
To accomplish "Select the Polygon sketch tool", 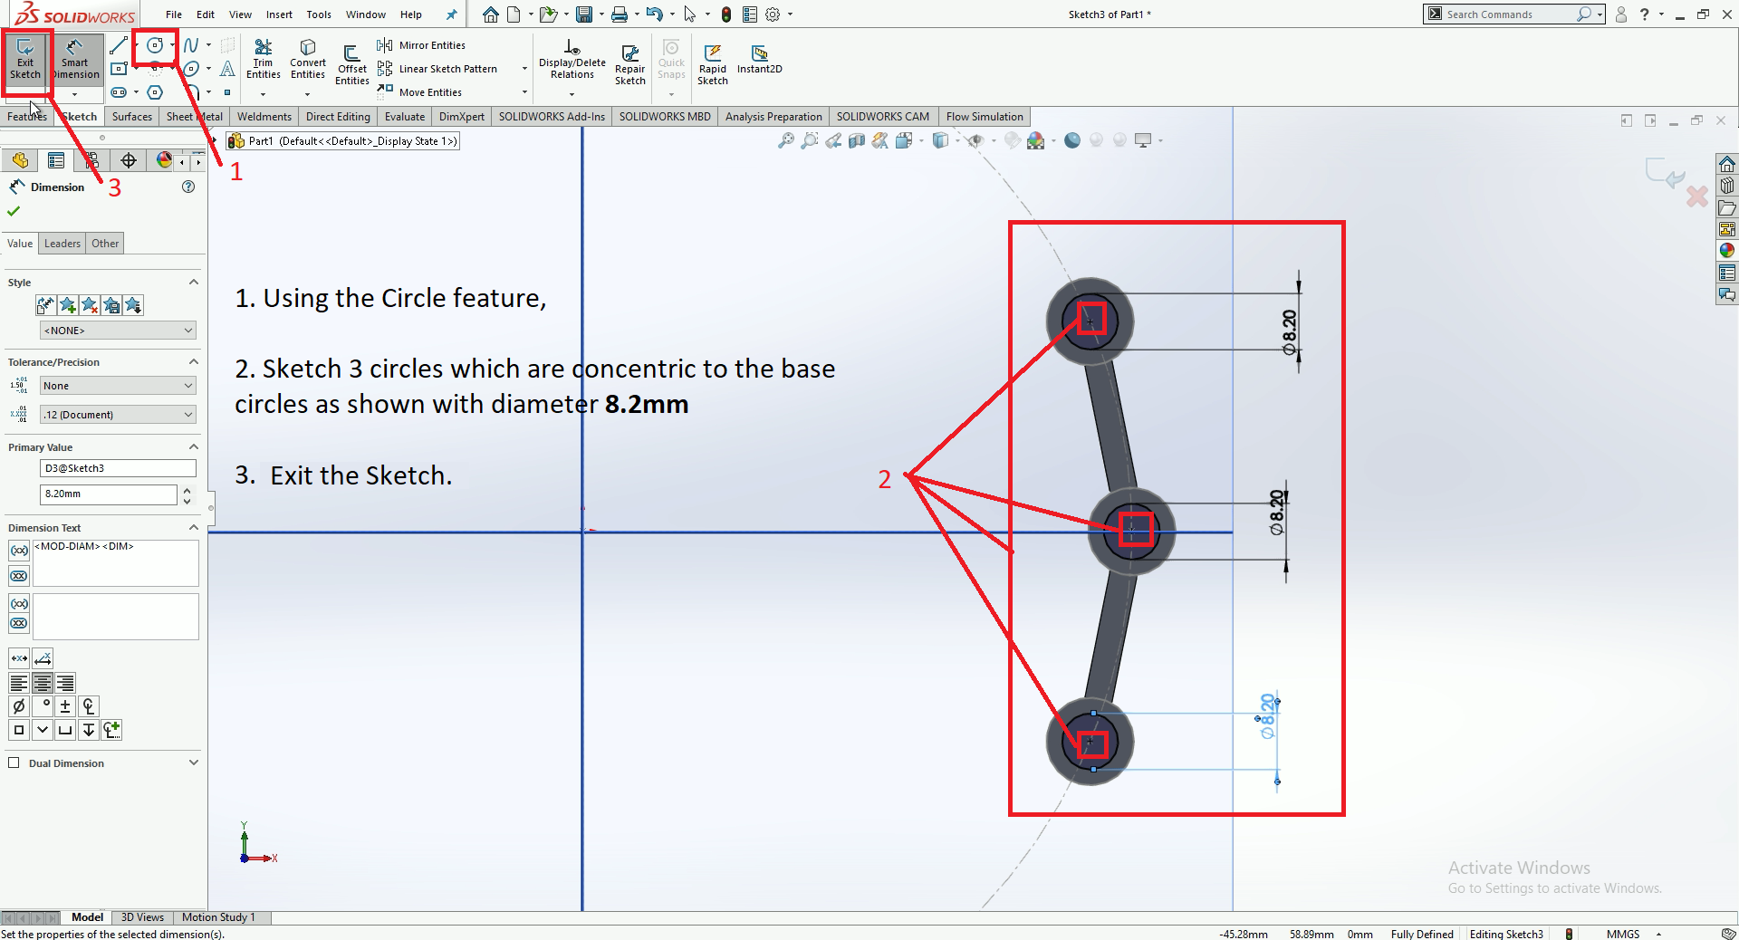I will click(156, 92).
